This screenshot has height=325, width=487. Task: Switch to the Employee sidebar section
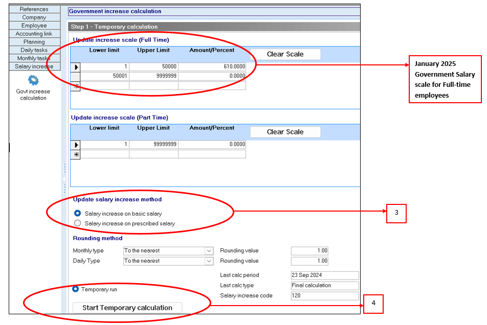(x=34, y=26)
